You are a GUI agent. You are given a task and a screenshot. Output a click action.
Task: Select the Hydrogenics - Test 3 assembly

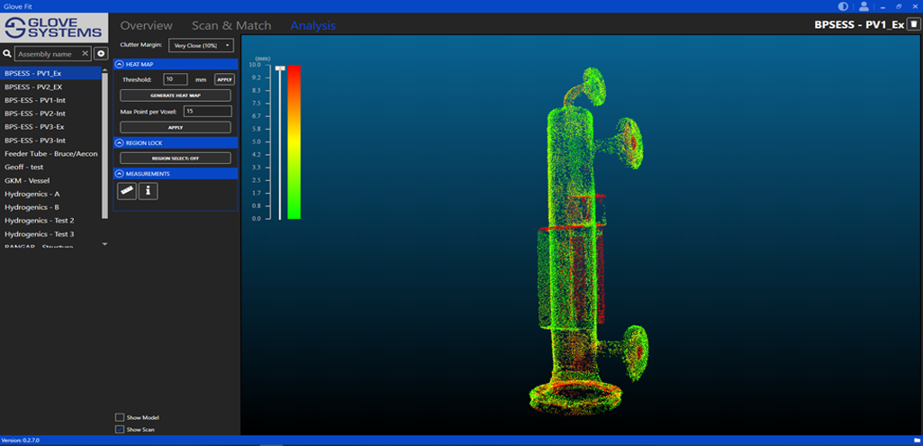pos(51,234)
